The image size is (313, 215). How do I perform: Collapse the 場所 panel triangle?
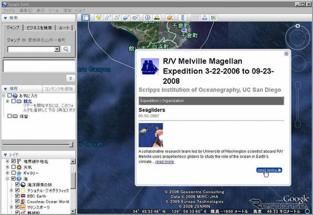pyautogui.click(x=5, y=89)
